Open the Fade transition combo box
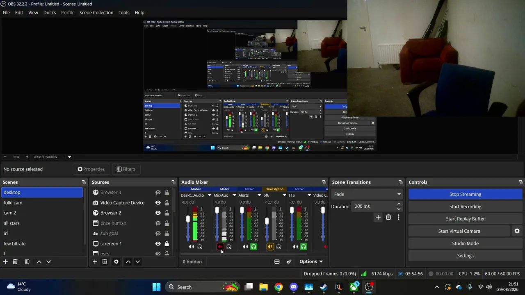Screen dimensions: 525x295 coord(367,194)
